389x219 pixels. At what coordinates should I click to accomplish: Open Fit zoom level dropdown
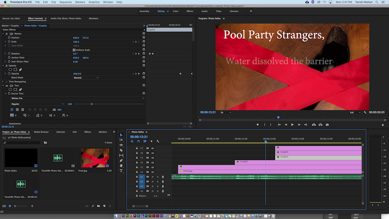pos(226,112)
